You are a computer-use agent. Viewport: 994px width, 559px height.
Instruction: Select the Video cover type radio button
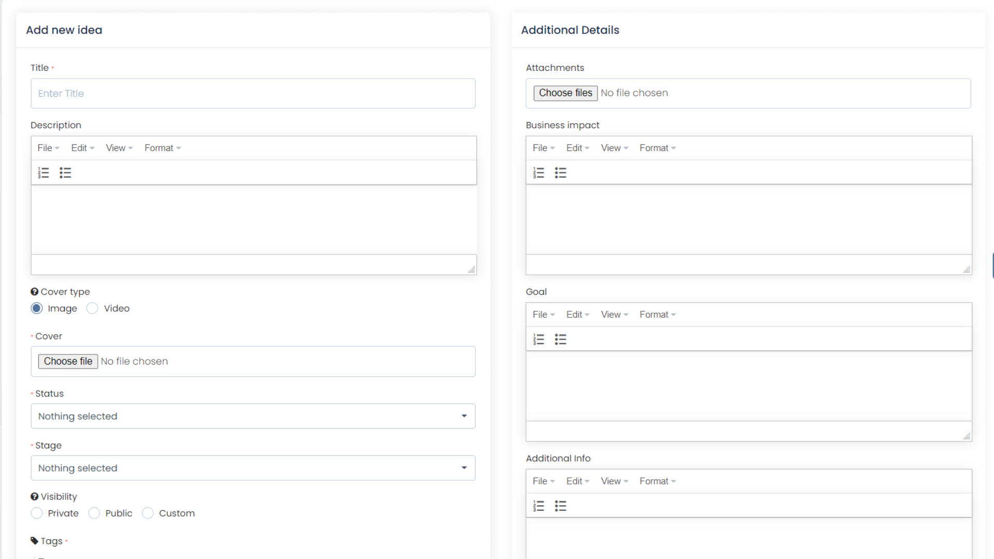tap(92, 308)
